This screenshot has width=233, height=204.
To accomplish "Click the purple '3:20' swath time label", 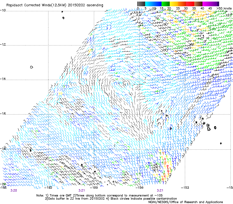I will pos(14,191).
